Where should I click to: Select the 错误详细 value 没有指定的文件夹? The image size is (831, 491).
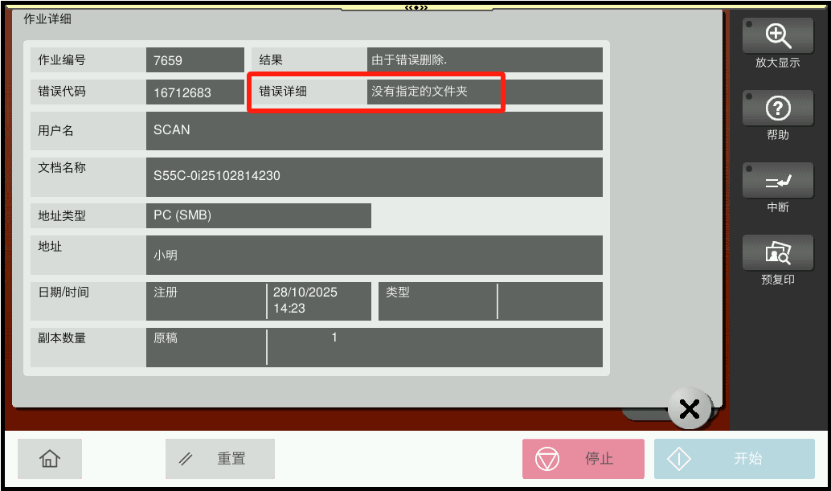[x=434, y=92]
